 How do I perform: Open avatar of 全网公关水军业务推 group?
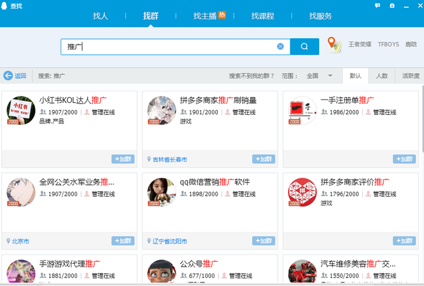tap(21, 192)
